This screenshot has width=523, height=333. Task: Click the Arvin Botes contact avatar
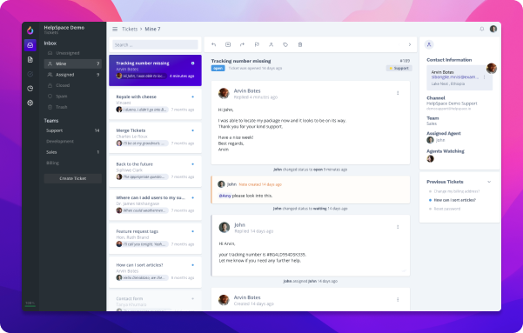[x=492, y=69]
